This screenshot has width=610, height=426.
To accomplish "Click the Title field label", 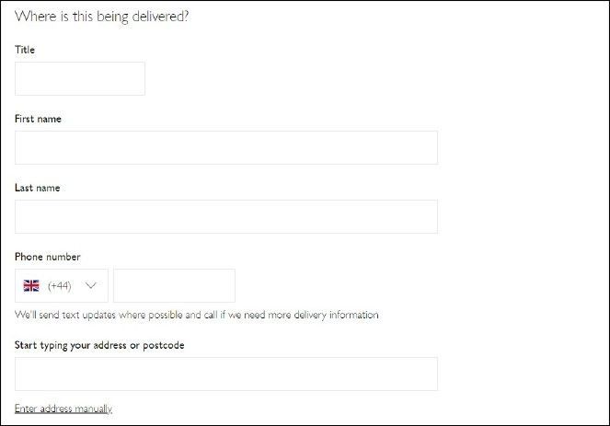I will coord(25,50).
